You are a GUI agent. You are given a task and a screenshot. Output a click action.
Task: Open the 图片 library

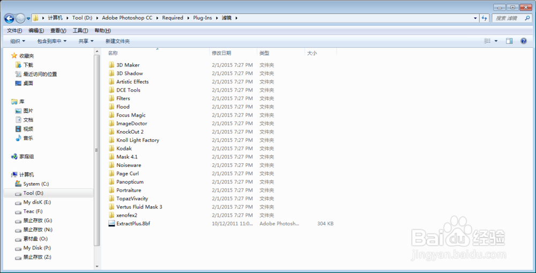coord(24,111)
